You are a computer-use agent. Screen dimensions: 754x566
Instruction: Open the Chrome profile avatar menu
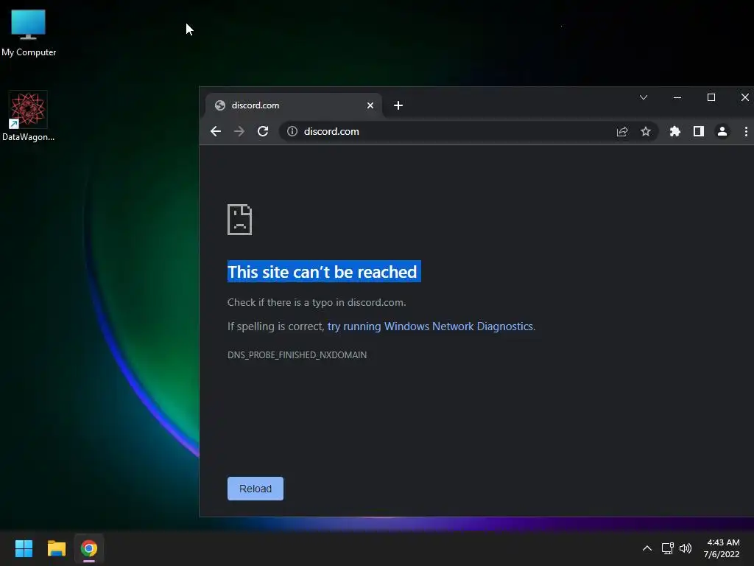[x=722, y=131]
